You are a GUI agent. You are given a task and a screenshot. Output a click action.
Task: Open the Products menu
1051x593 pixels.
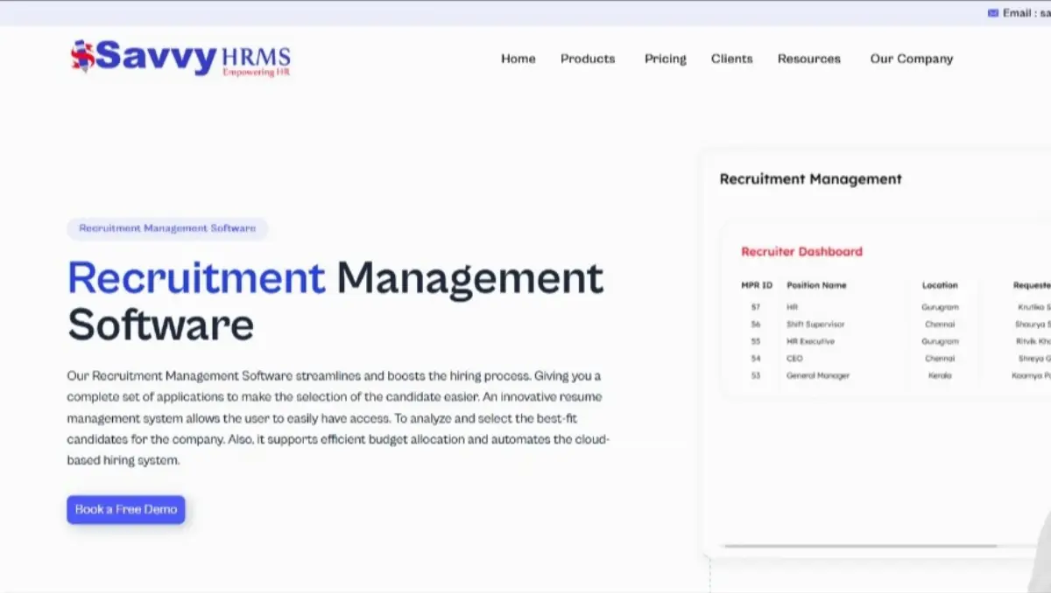pyautogui.click(x=588, y=59)
